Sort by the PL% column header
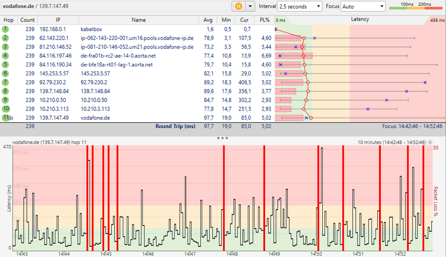 pos(264,20)
